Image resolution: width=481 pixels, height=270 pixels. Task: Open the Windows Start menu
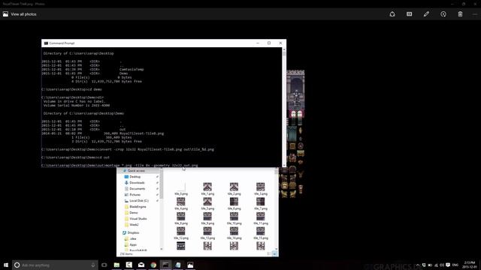[6, 265]
